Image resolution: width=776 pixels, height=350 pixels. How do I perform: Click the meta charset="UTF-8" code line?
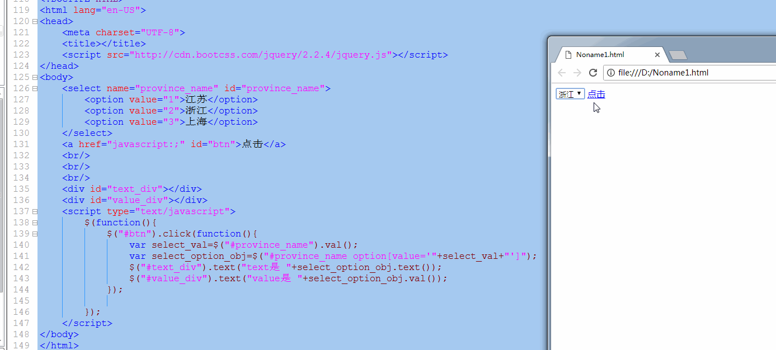tap(124, 32)
